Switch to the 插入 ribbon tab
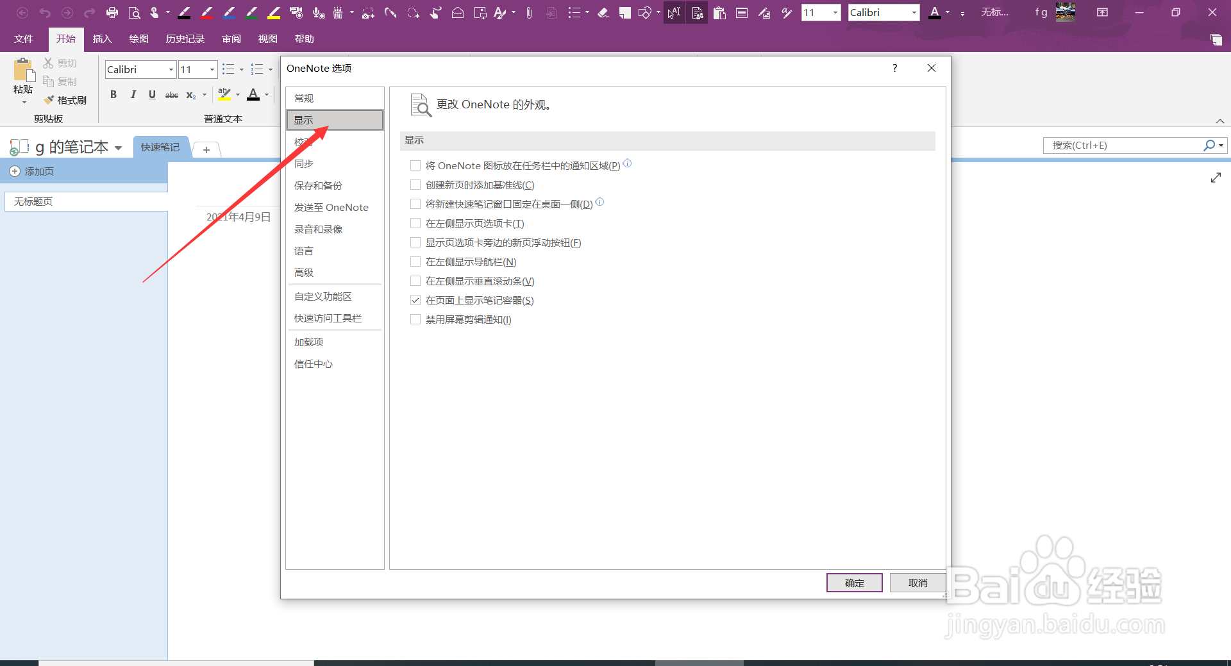 102,39
